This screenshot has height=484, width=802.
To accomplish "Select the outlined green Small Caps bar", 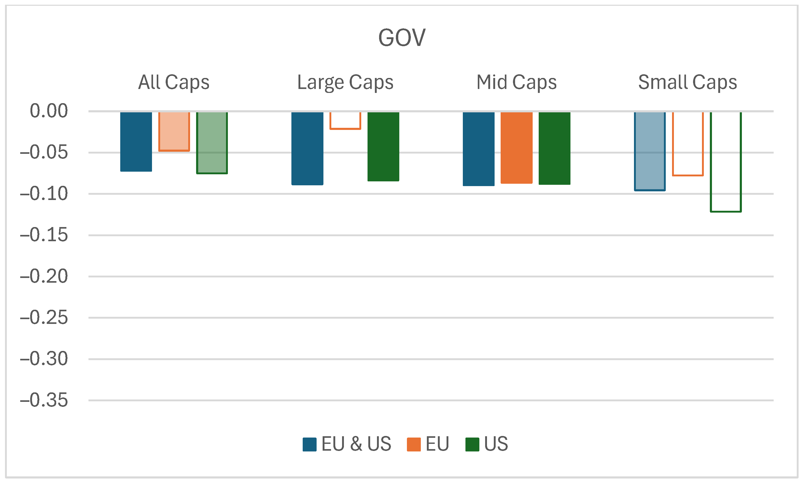I will point(726,162).
